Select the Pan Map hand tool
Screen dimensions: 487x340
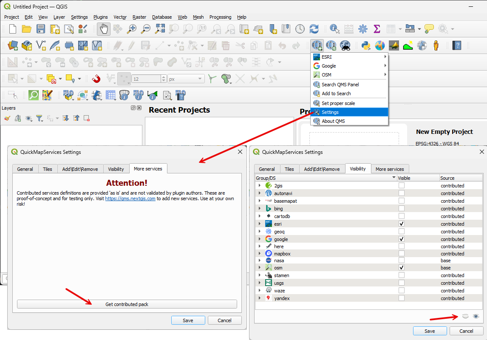click(103, 29)
